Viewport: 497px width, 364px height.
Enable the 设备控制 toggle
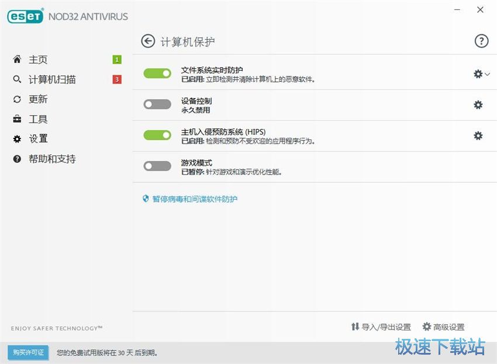tap(157, 104)
